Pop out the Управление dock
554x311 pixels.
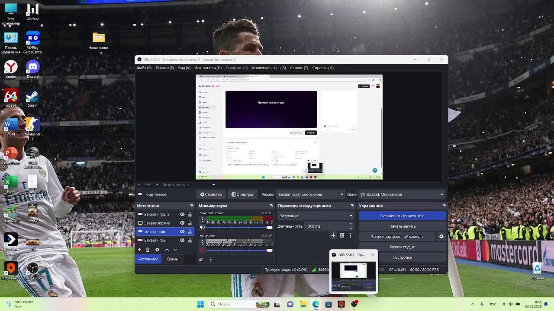pos(444,206)
